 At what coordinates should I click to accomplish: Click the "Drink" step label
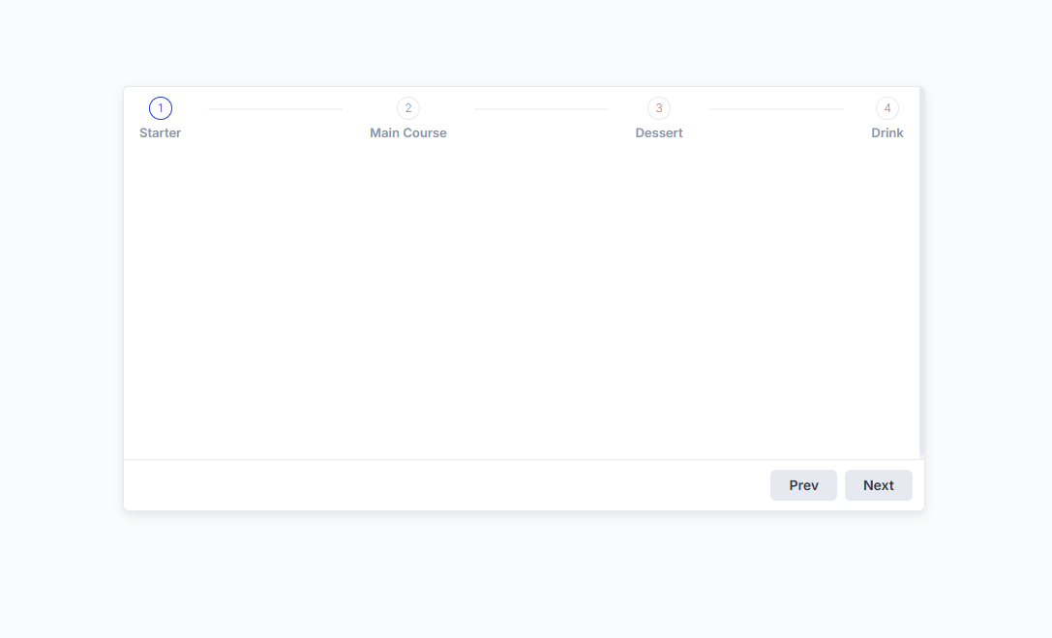click(887, 132)
